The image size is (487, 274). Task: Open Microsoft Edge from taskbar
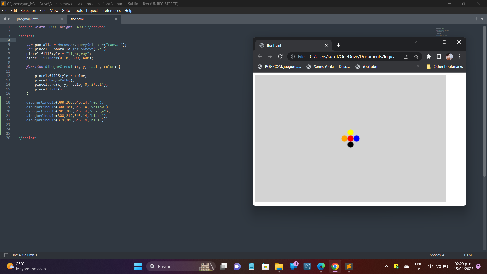[321, 266]
